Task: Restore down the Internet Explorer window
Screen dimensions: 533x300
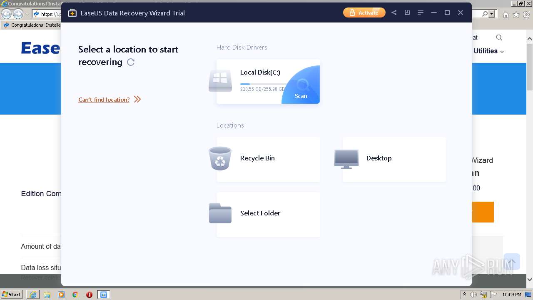Action: (x=521, y=4)
